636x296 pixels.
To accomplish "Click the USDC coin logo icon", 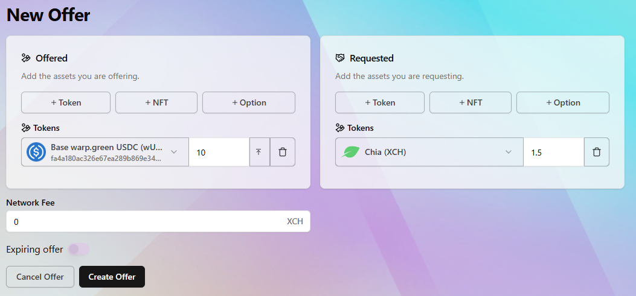I will (x=36, y=152).
